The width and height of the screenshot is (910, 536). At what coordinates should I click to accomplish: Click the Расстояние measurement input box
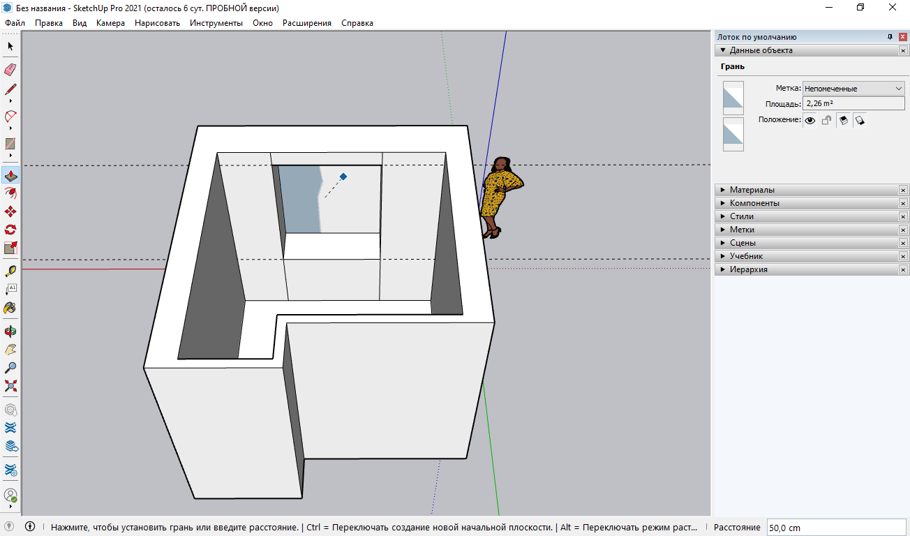point(836,528)
